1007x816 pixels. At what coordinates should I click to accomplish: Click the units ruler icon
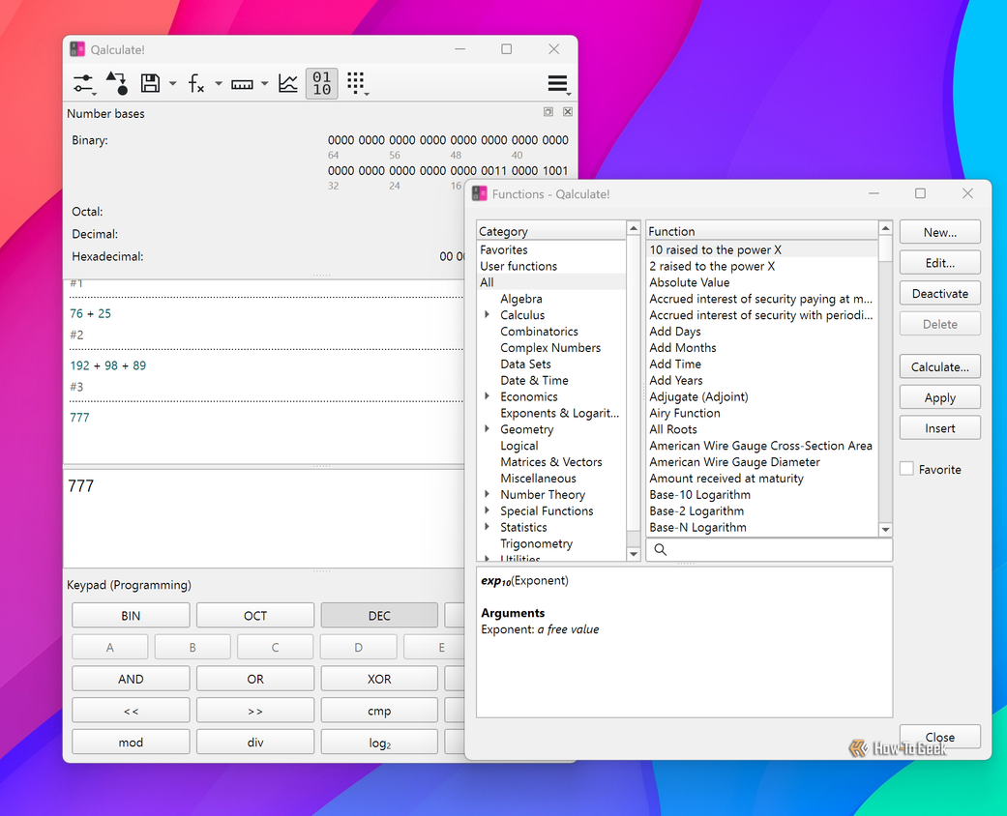242,84
